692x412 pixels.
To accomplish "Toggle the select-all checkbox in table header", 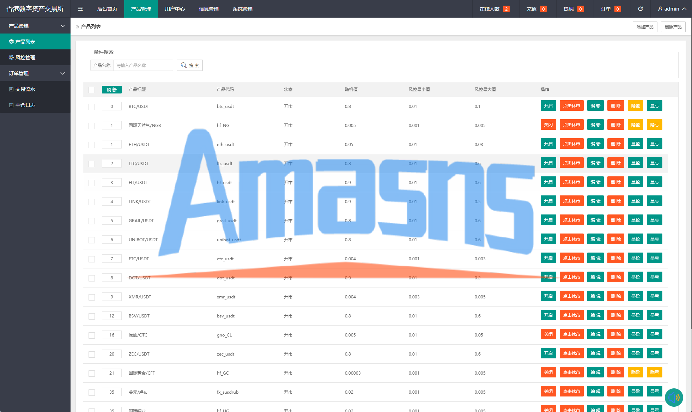I will click(92, 90).
